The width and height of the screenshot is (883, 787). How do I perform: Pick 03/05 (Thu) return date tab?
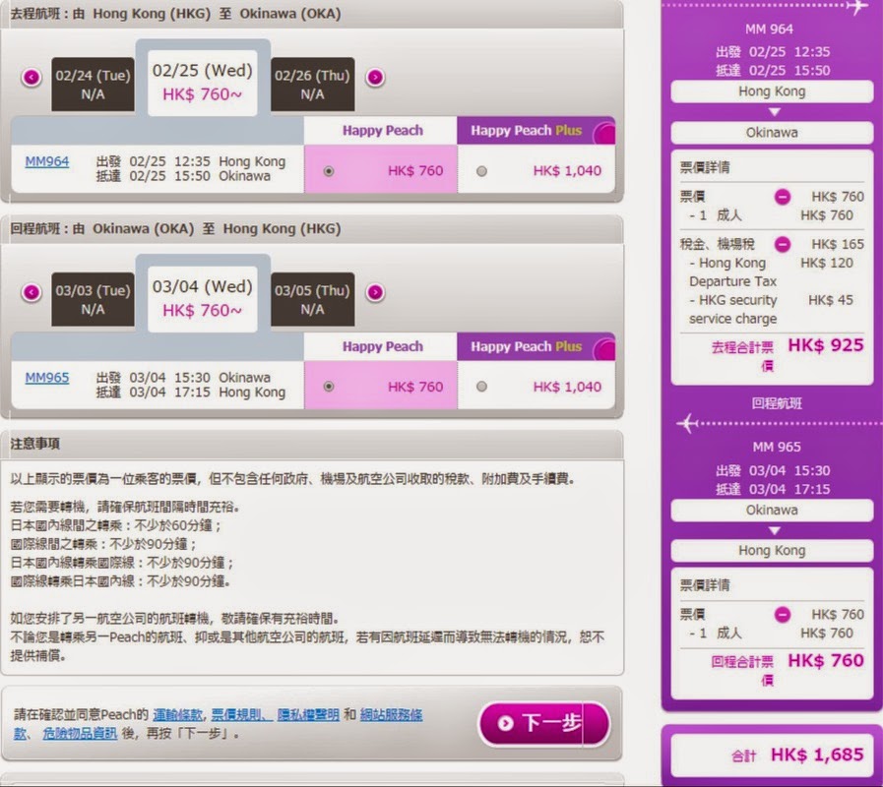pos(312,300)
